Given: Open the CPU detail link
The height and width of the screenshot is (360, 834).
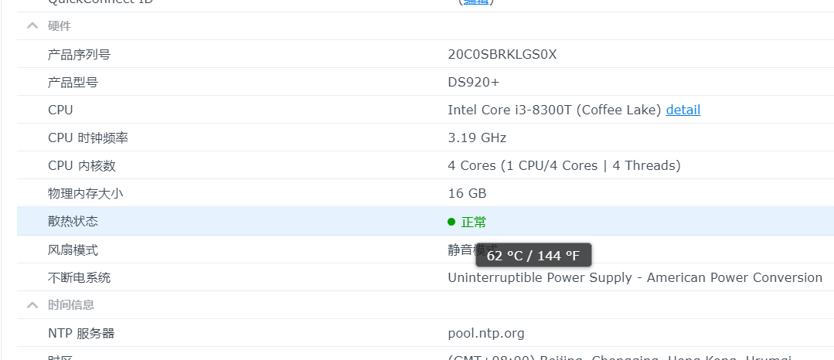Looking at the screenshot, I should pyautogui.click(x=683, y=110).
